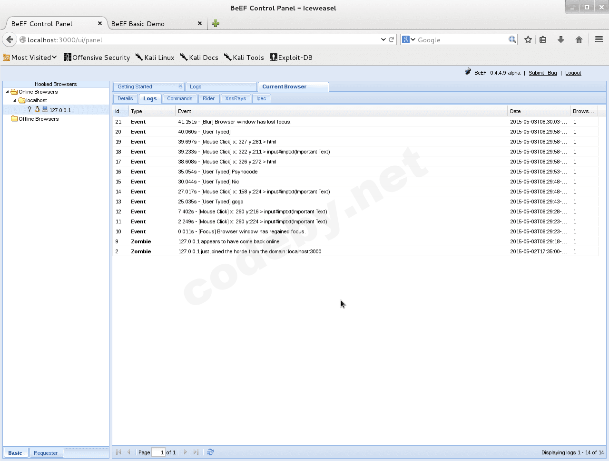This screenshot has height=461, width=609.
Task: Open the downloads arrow icon
Action: (x=561, y=39)
